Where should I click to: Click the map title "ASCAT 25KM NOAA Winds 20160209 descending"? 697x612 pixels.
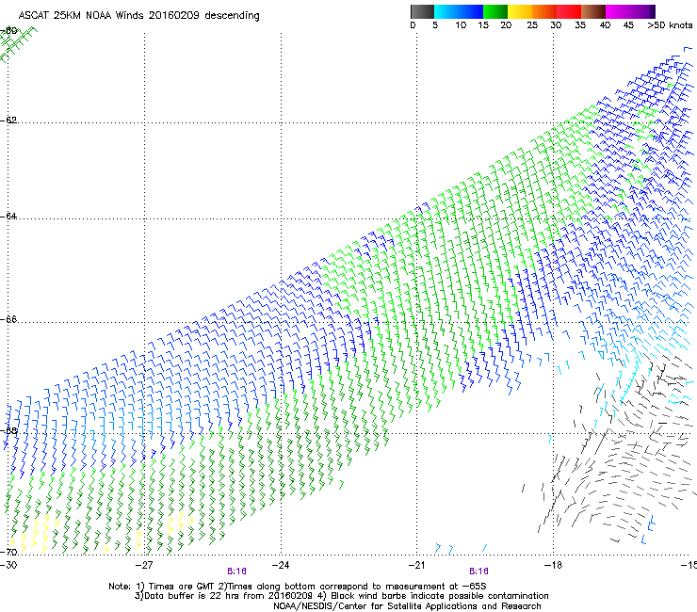tap(138, 15)
